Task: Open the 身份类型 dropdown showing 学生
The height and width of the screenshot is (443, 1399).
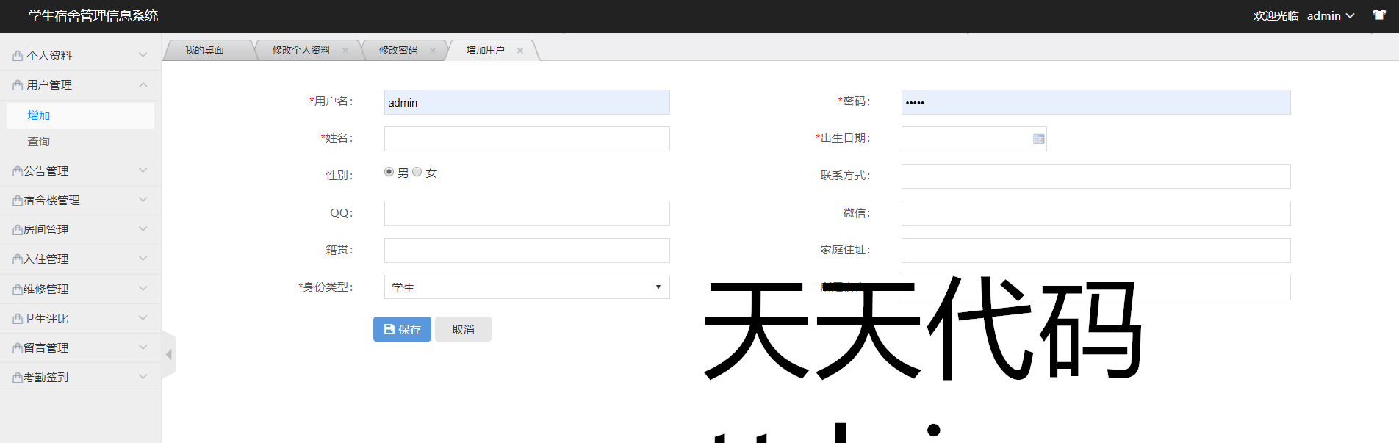Action: 527,287
